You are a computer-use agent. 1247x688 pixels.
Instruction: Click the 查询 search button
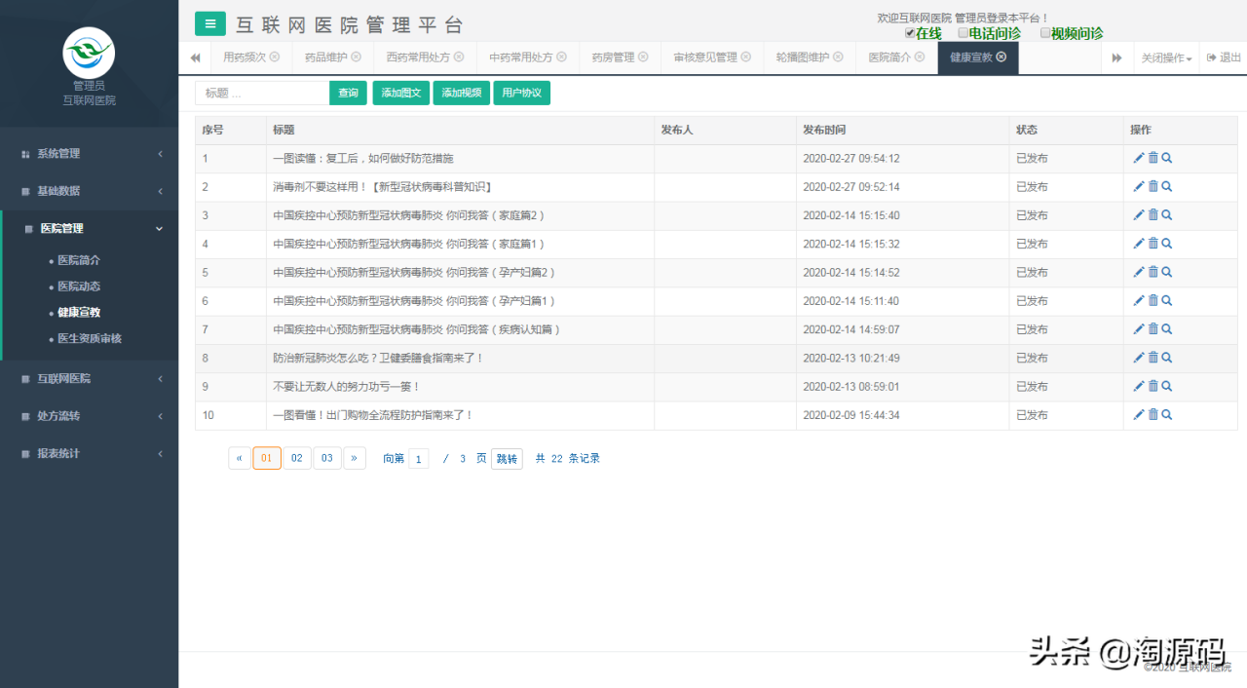(348, 94)
